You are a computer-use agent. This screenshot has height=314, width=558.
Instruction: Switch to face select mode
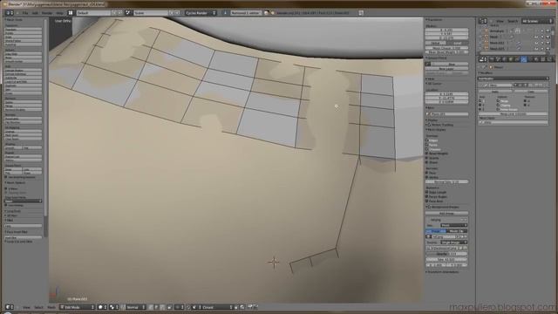(163, 307)
